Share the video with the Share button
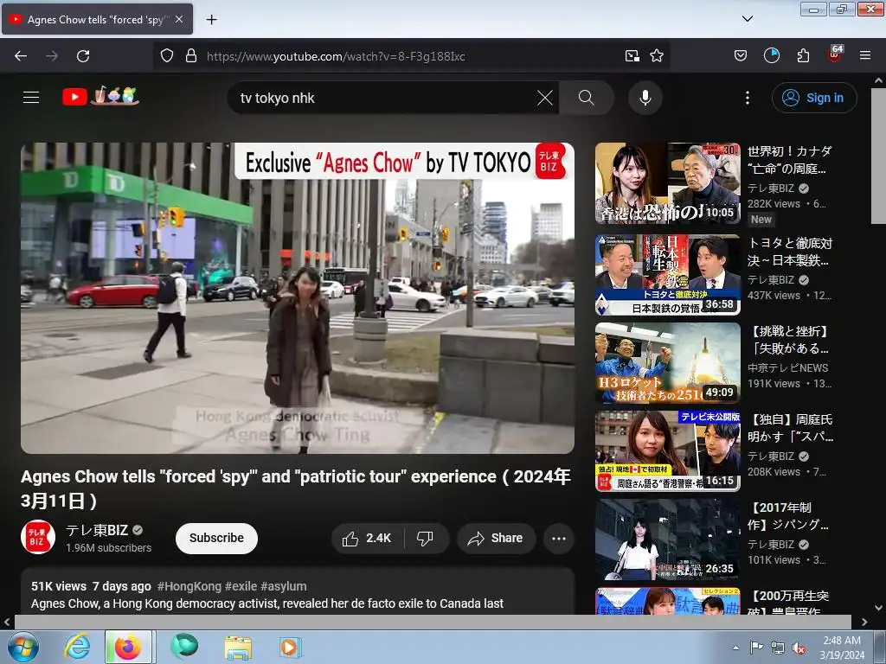 point(496,538)
